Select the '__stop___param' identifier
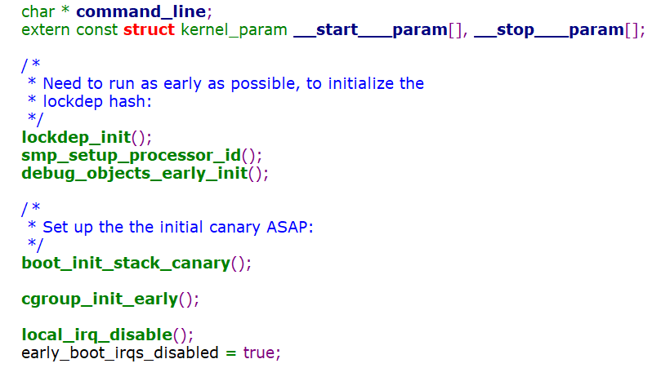 pos(549,30)
